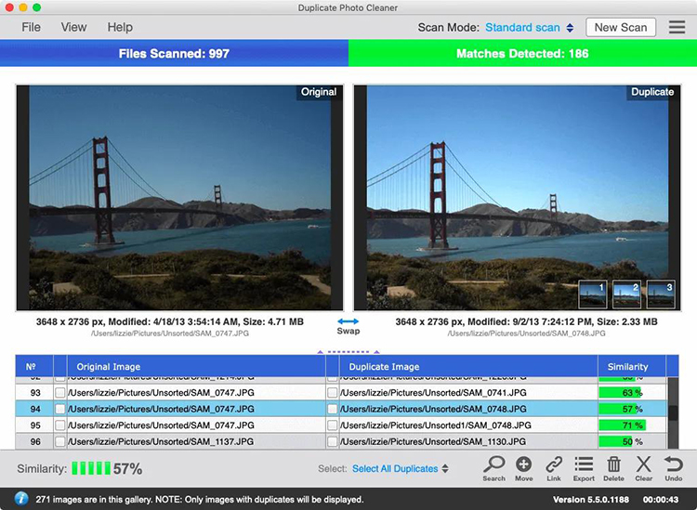Click the duplicate image 2.33 MB details line
Viewport: 697px width, 510px height.
point(526,321)
